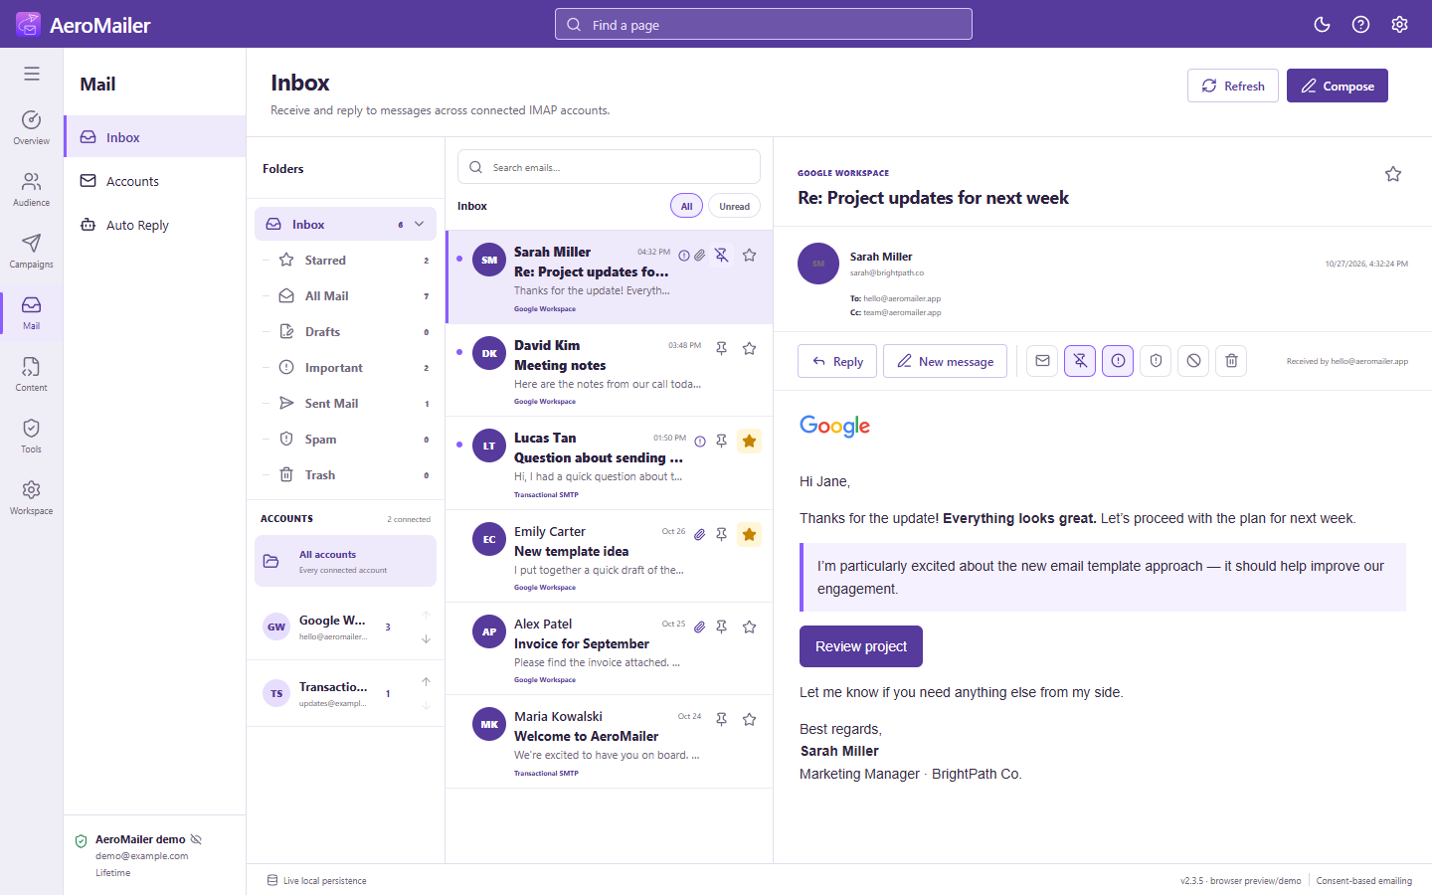
Task: Unpin the open message from reader toolbar
Action: point(1080,361)
